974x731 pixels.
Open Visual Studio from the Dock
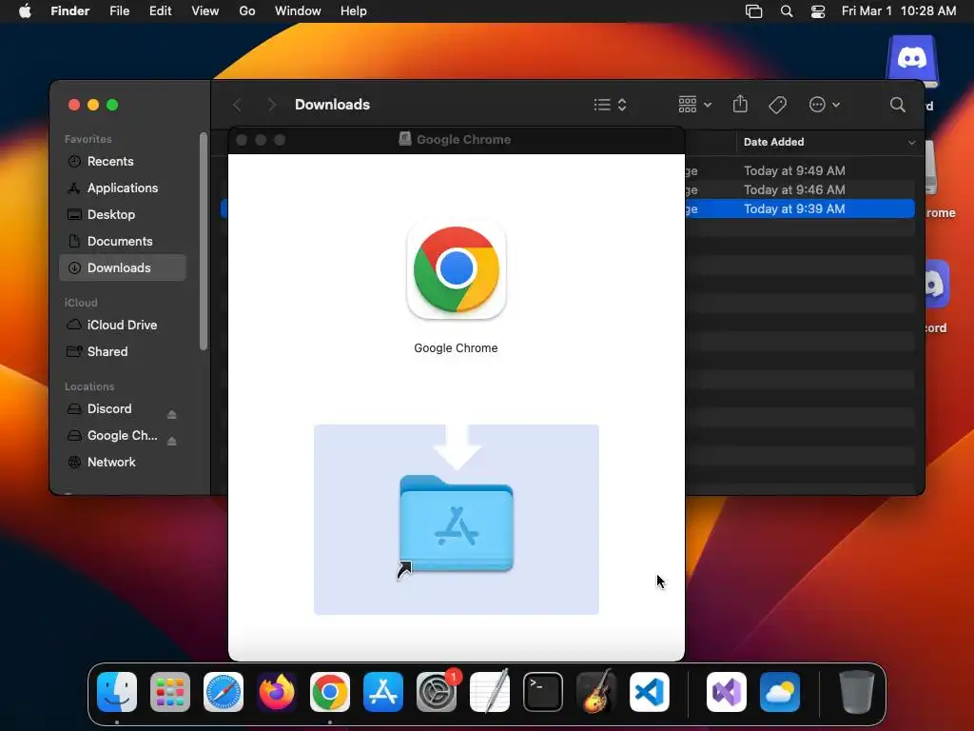click(727, 692)
